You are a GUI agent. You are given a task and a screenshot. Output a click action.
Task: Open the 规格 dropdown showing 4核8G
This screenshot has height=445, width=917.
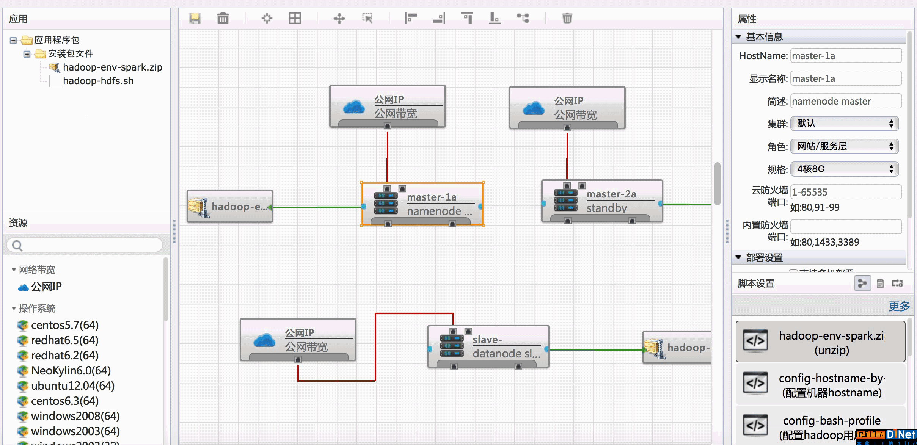tap(845, 169)
